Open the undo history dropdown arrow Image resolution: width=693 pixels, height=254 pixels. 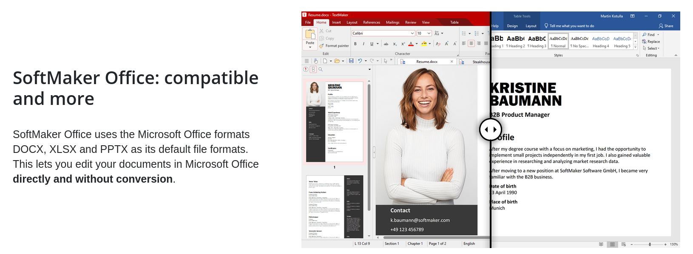[366, 61]
